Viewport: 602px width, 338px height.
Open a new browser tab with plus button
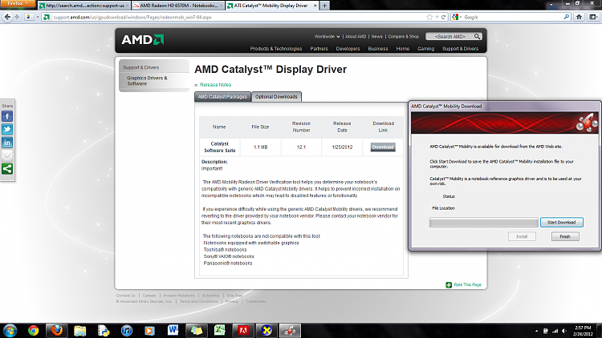[324, 6]
